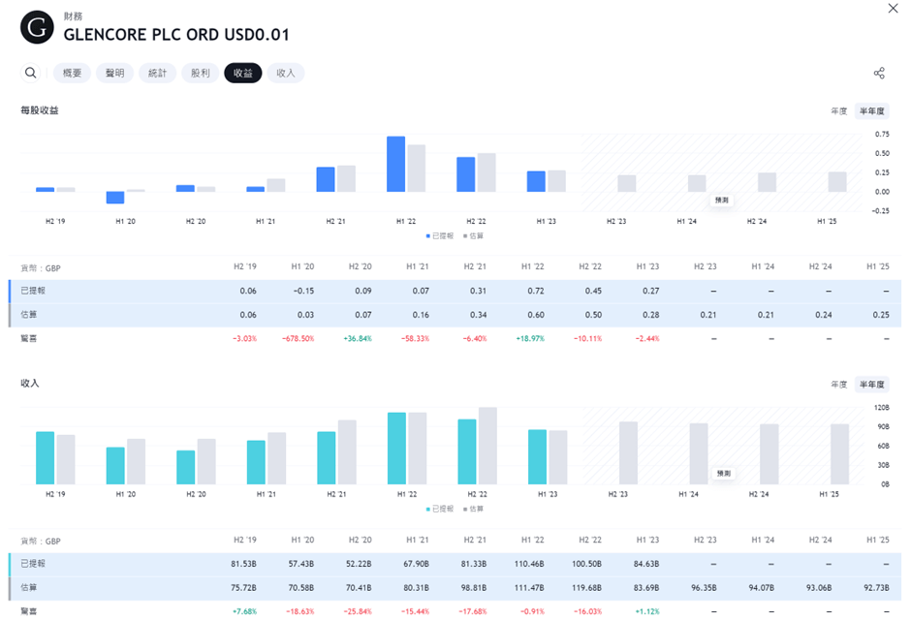Open the 收入 tab
This screenshot has width=911, height=621.
(x=286, y=73)
